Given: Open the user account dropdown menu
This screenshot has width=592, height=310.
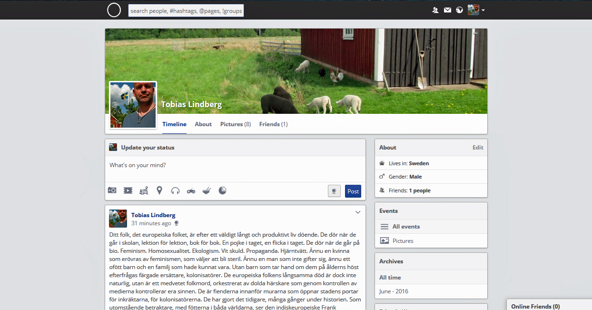Looking at the screenshot, I should 476,10.
